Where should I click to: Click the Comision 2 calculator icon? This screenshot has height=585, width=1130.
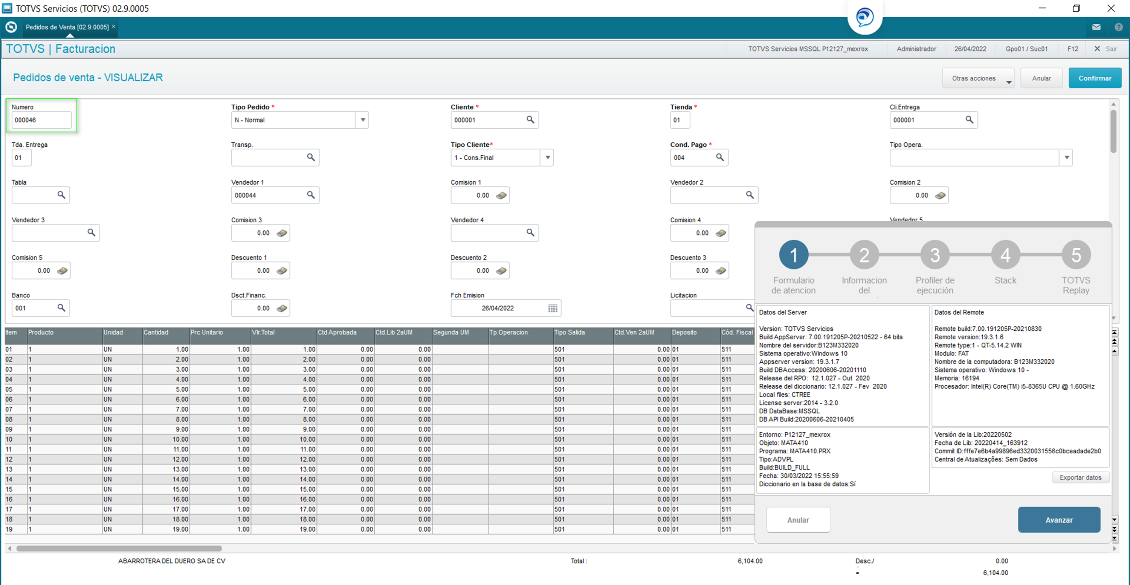click(x=940, y=195)
